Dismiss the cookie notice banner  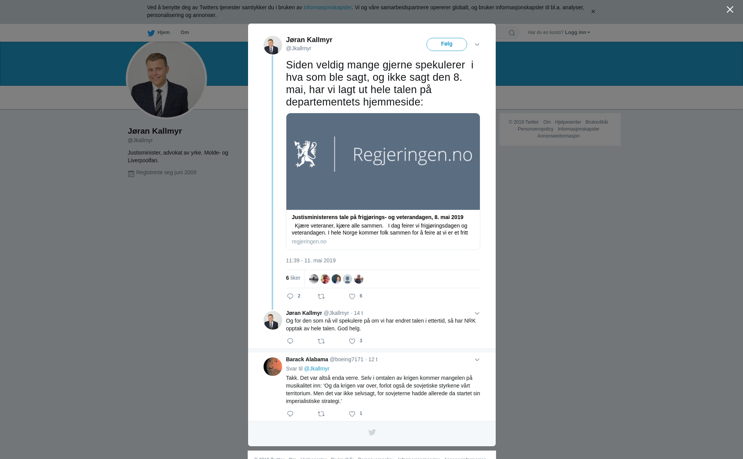click(593, 12)
